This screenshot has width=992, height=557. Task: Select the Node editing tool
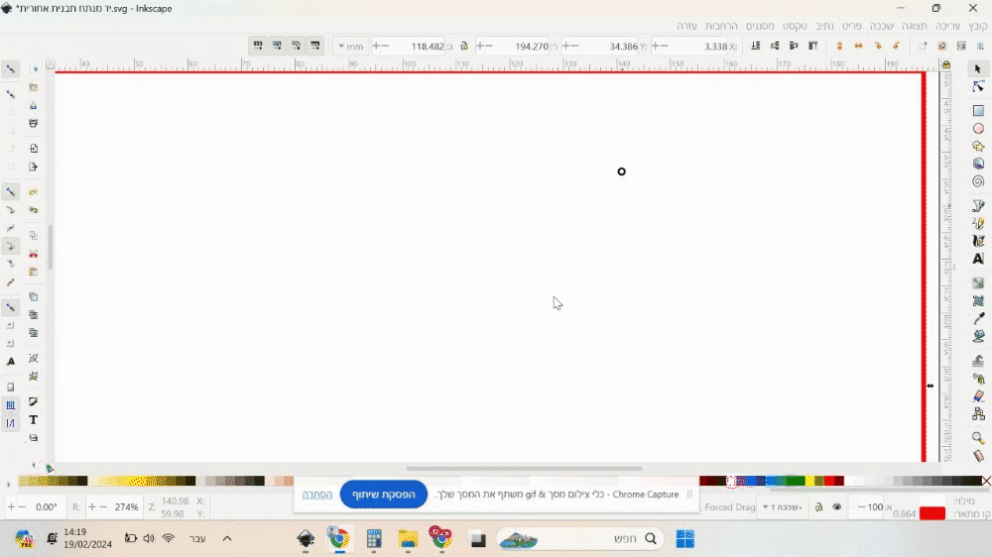point(978,86)
